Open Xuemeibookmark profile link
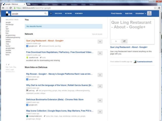 click(145, 62)
